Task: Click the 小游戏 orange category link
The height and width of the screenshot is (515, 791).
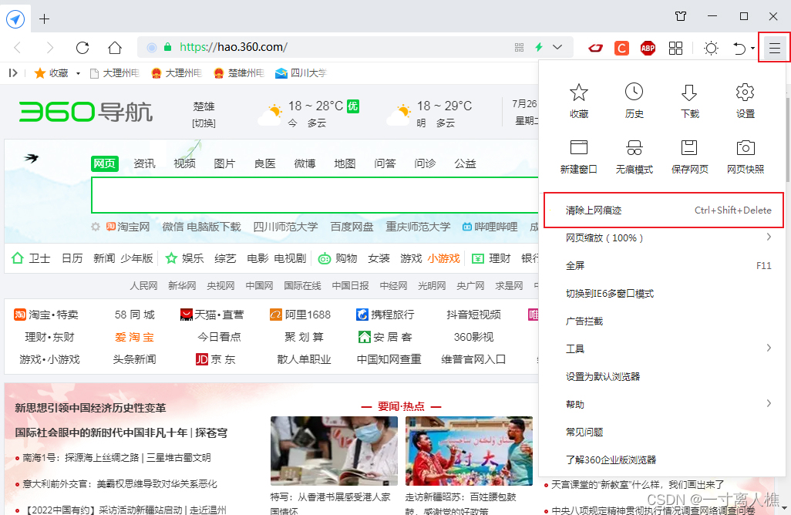Action: pyautogui.click(x=444, y=258)
